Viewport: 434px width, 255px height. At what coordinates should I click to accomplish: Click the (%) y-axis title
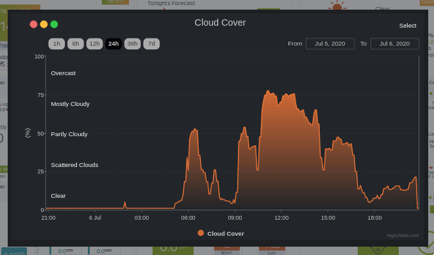28,133
